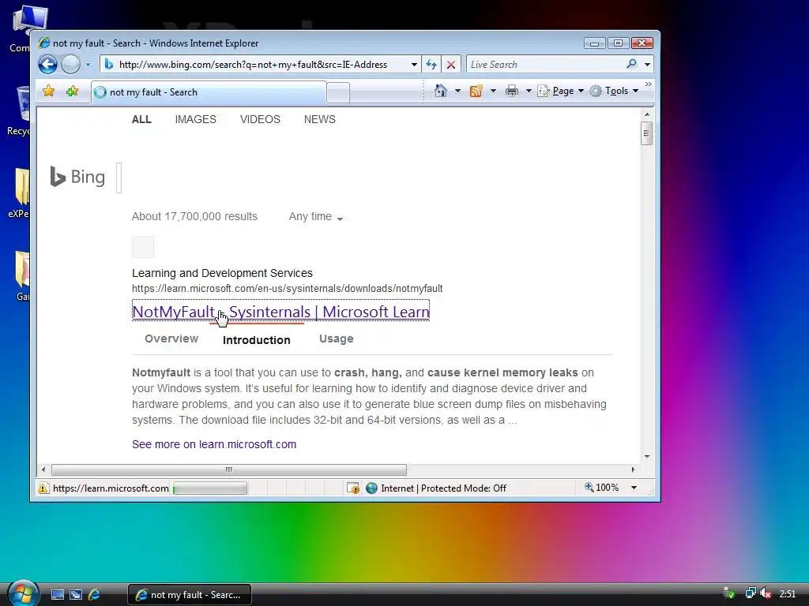Click the vertical scrollbar down arrow

(x=646, y=457)
